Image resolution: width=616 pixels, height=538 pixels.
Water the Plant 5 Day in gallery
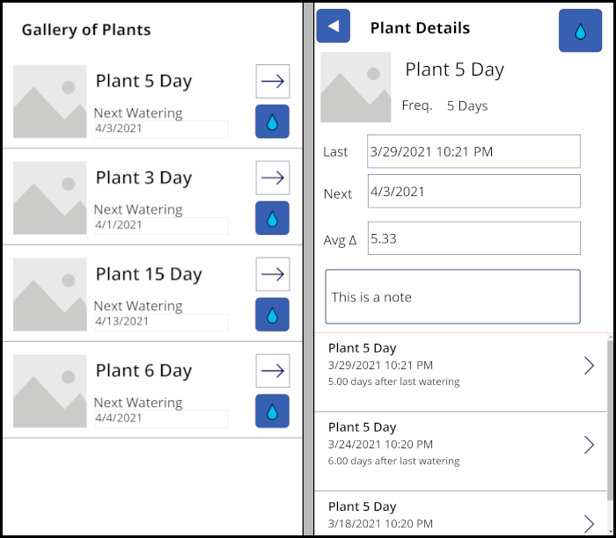pyautogui.click(x=272, y=121)
